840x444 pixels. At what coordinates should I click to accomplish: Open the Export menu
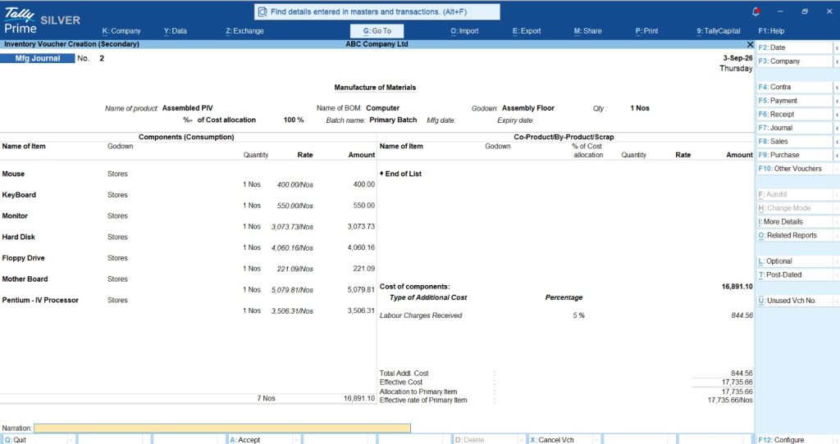coord(527,31)
